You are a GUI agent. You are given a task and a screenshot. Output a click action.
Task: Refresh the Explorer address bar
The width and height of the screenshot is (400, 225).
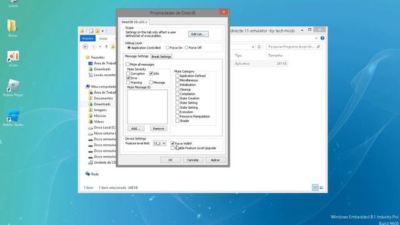(259, 47)
